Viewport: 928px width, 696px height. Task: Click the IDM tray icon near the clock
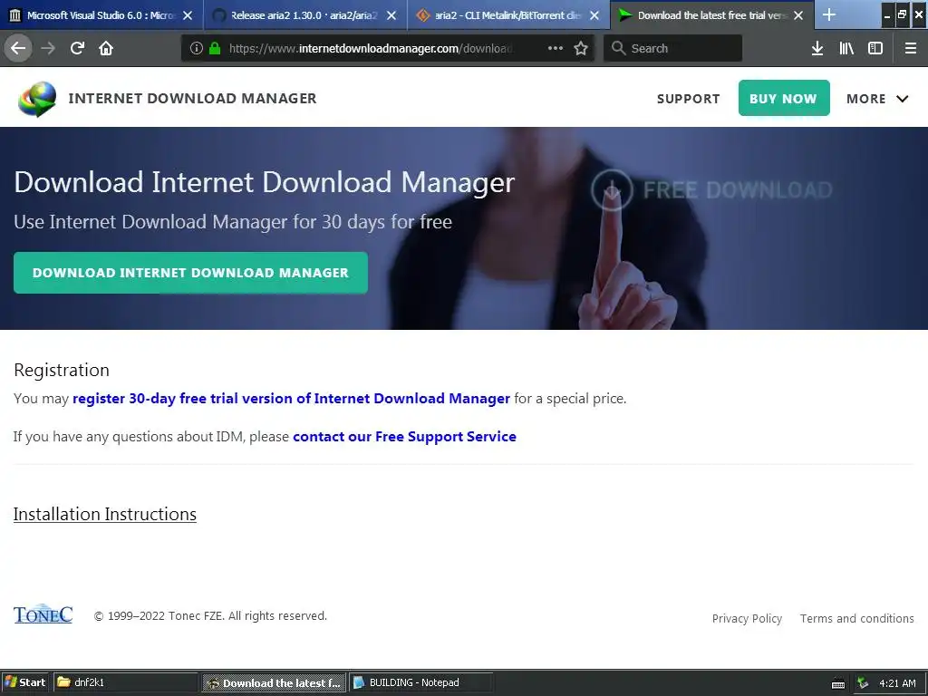863,683
